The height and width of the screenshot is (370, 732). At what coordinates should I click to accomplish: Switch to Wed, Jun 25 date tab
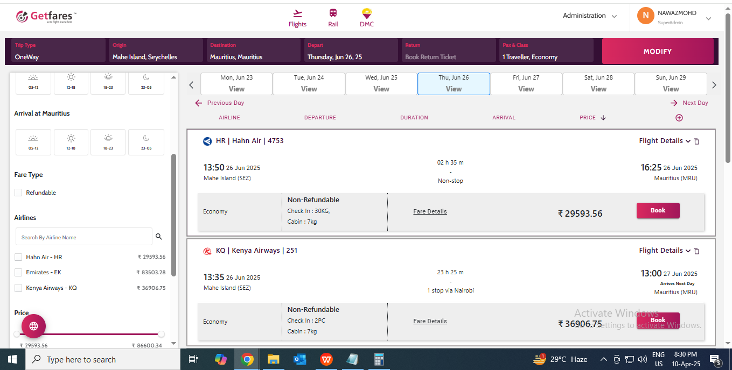click(381, 84)
